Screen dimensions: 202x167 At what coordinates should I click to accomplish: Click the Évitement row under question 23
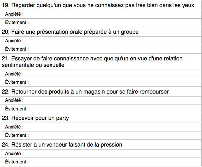pos(101,135)
